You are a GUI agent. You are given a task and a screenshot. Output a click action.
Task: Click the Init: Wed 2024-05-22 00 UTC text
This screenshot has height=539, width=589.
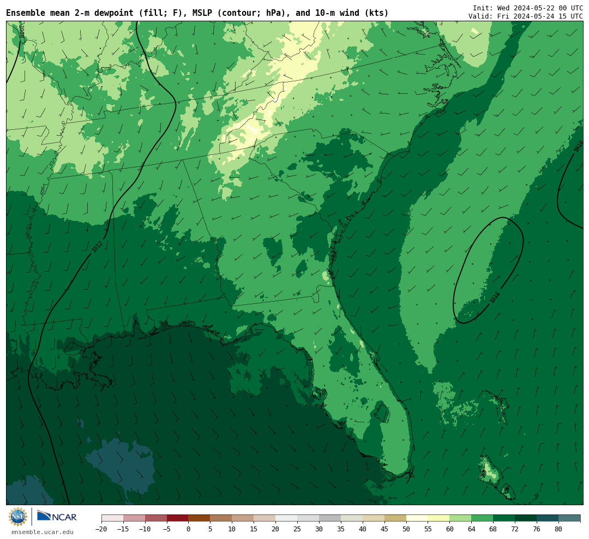click(528, 8)
